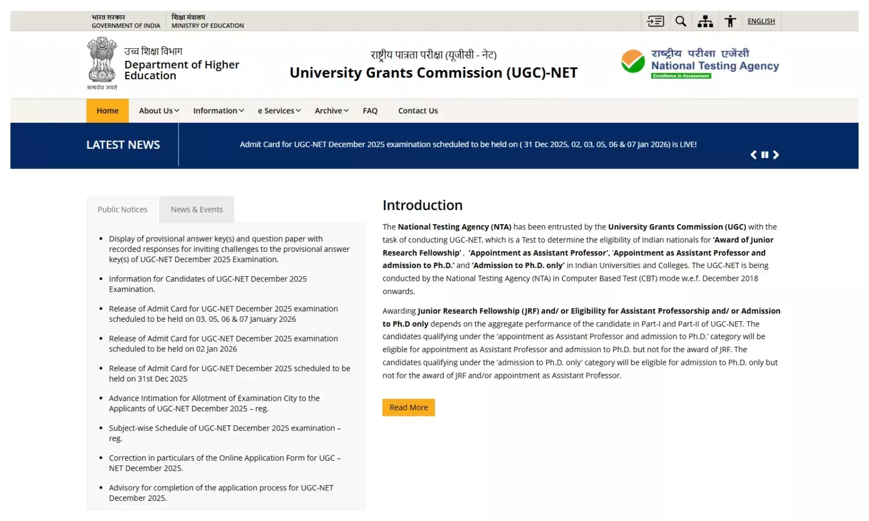Open Subject-wise Schedule of UGC-NET notice
Viewport: 869px width, 521px height.
point(224,428)
